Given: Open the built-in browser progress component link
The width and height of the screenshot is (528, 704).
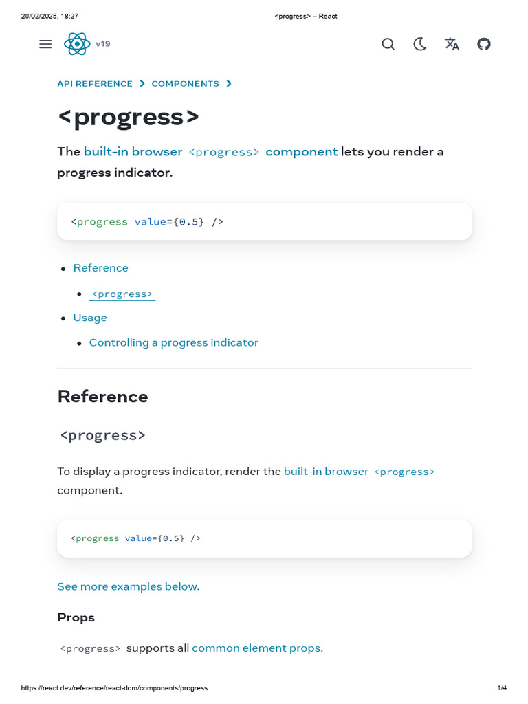Looking at the screenshot, I should 210,152.
